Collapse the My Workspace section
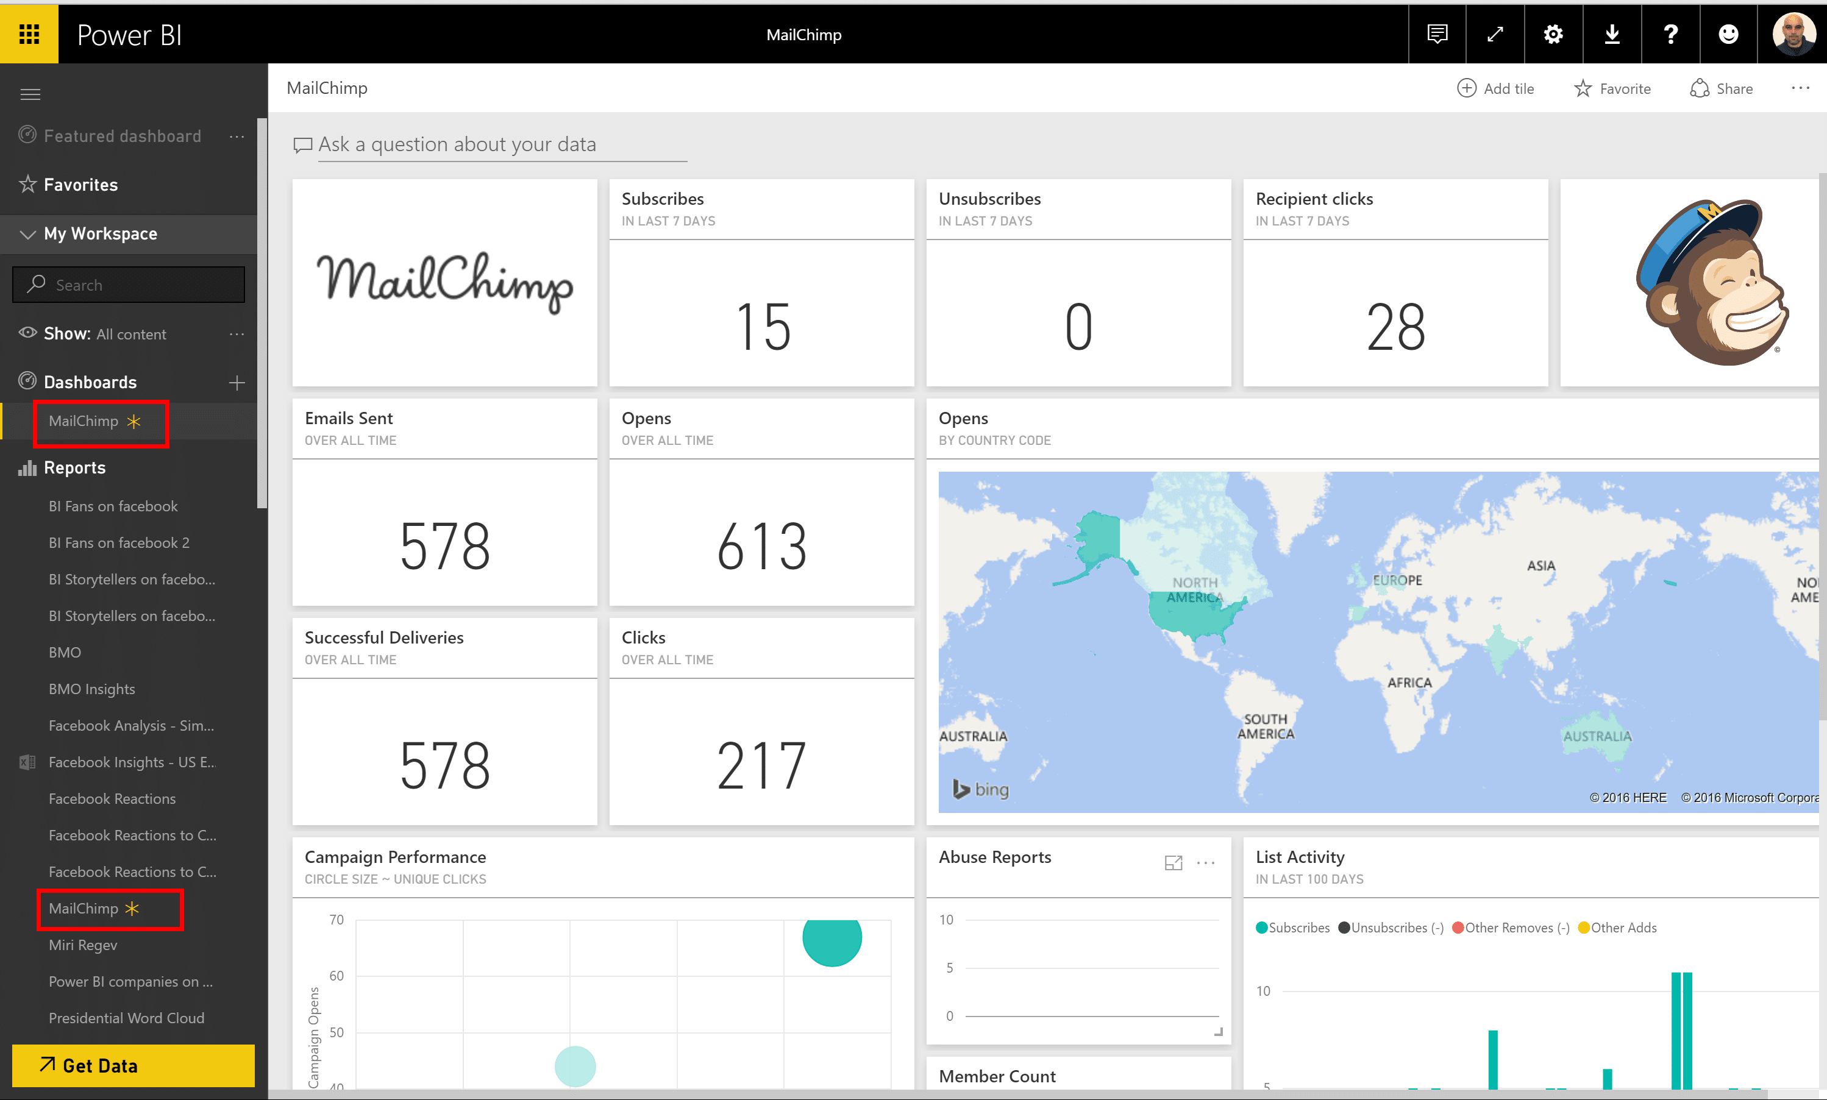Viewport: 1827px width, 1100px height. (27, 234)
